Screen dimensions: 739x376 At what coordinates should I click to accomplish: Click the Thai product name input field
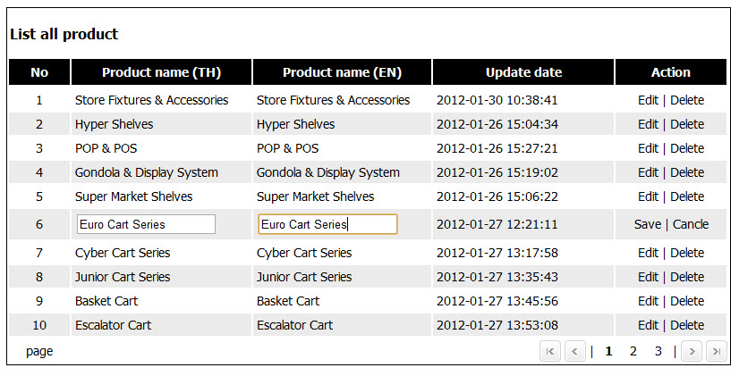pyautogui.click(x=146, y=224)
